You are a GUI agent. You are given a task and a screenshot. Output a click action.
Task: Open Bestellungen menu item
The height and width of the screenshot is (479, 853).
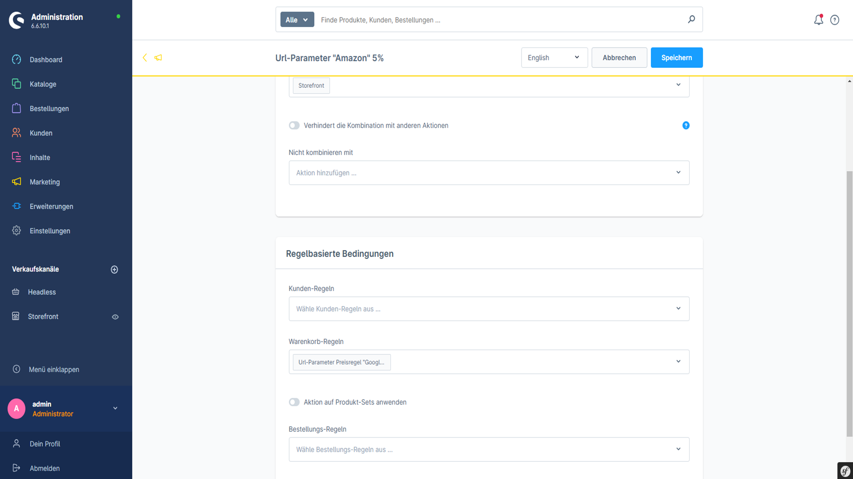(x=49, y=109)
